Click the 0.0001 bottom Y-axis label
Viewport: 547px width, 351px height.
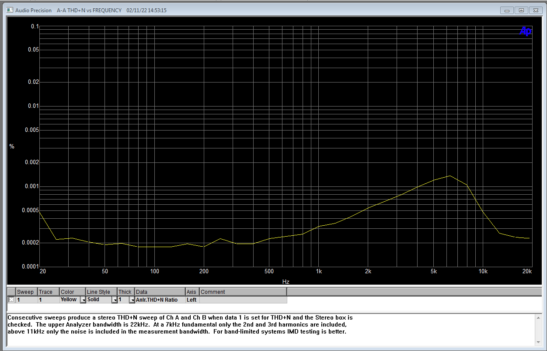click(30, 266)
